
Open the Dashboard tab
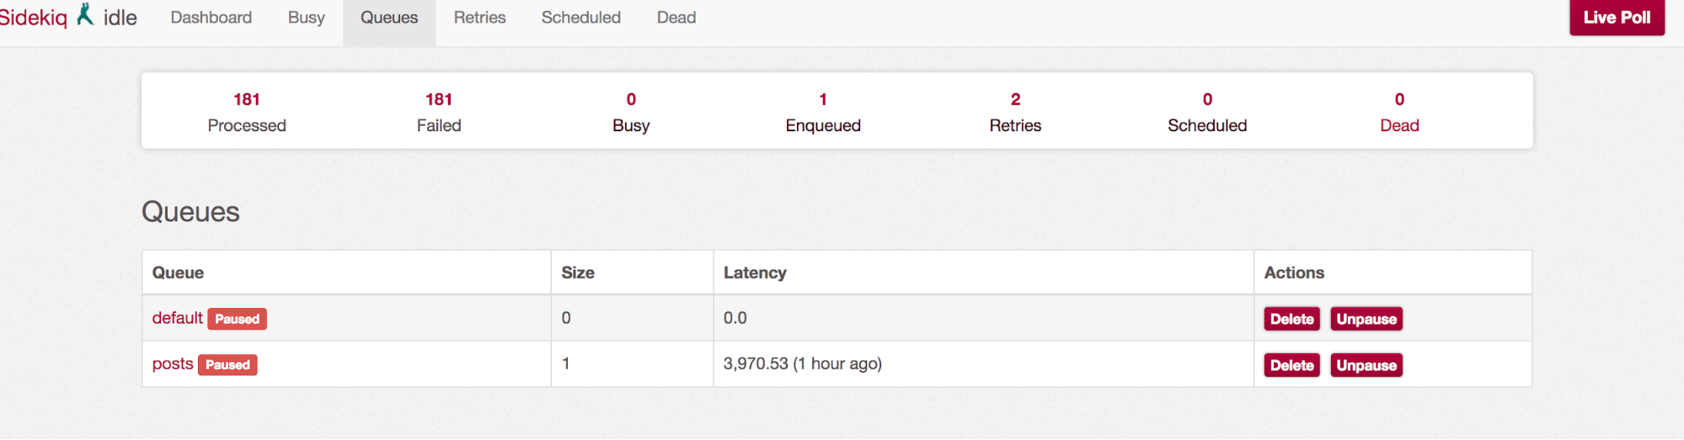pos(211,18)
